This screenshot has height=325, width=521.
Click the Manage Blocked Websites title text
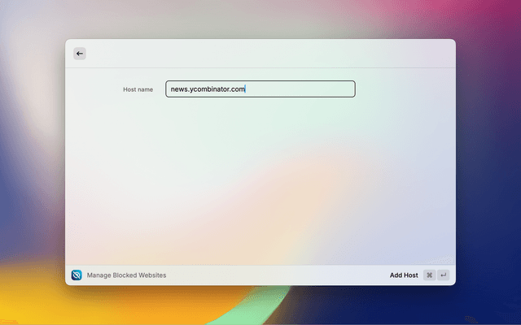pos(126,275)
